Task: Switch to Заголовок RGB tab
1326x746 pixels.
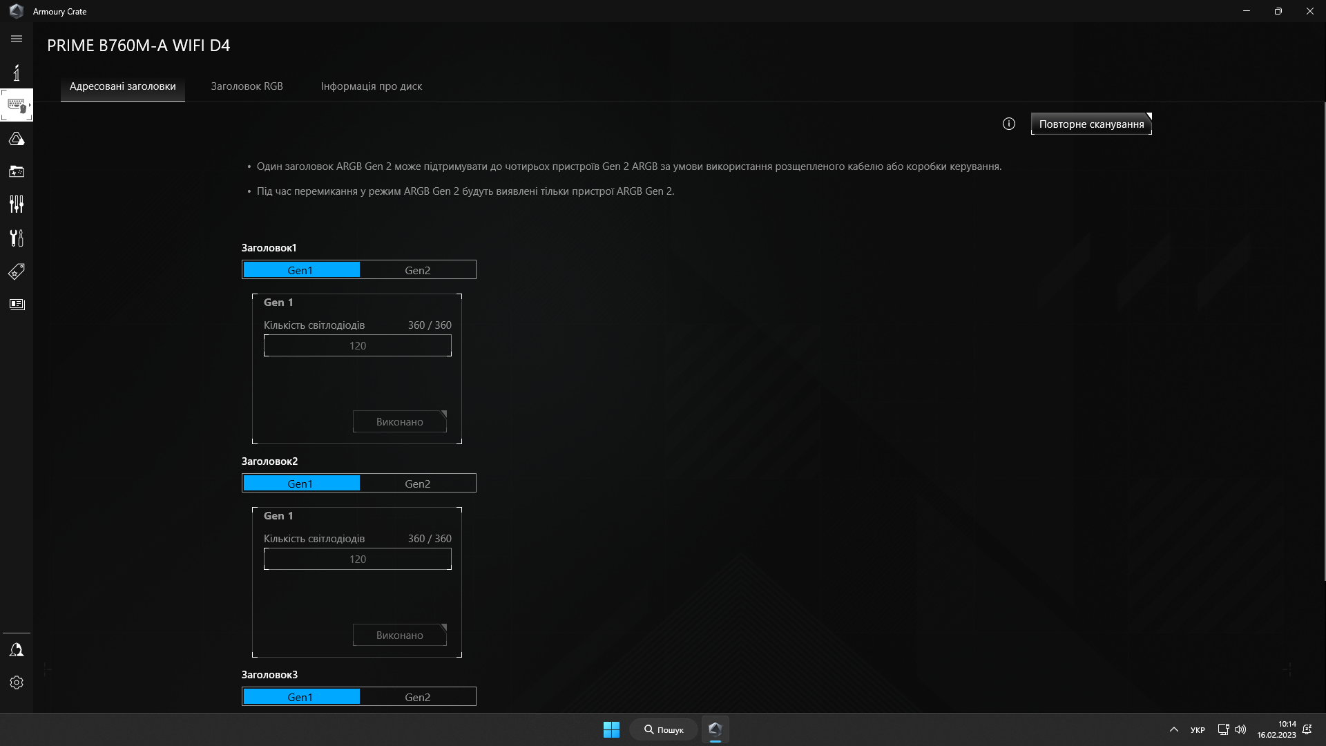Action: point(247,86)
